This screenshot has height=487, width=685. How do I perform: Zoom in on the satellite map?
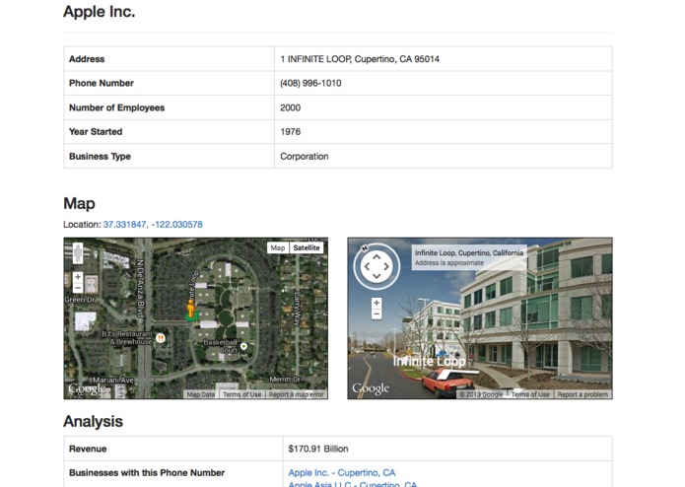point(78,277)
